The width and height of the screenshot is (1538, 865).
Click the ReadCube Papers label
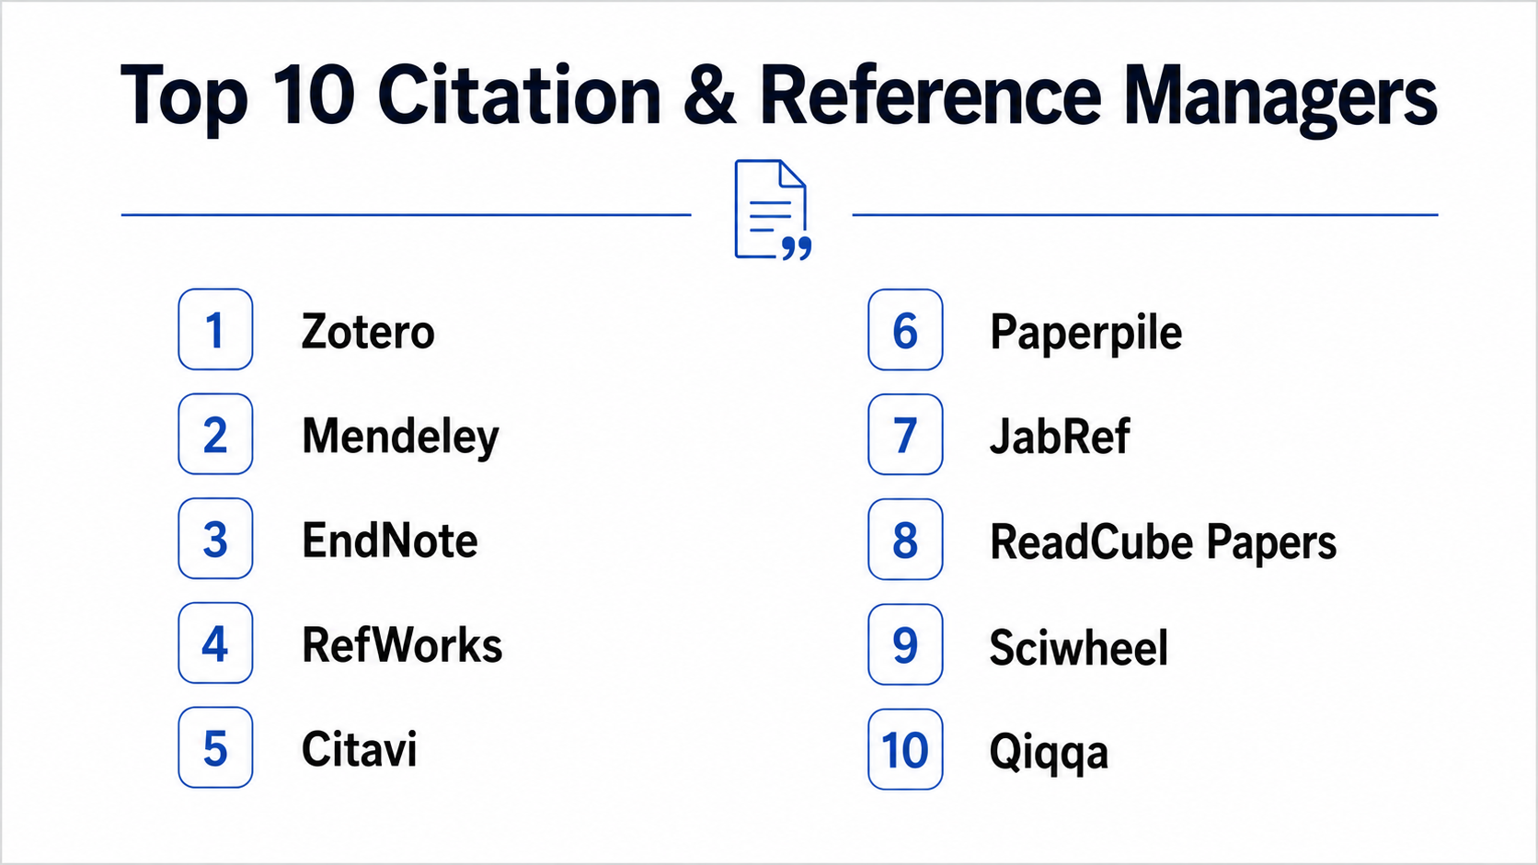(1163, 543)
